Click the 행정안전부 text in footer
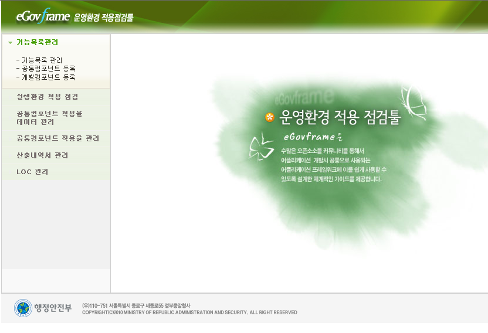 [53, 308]
